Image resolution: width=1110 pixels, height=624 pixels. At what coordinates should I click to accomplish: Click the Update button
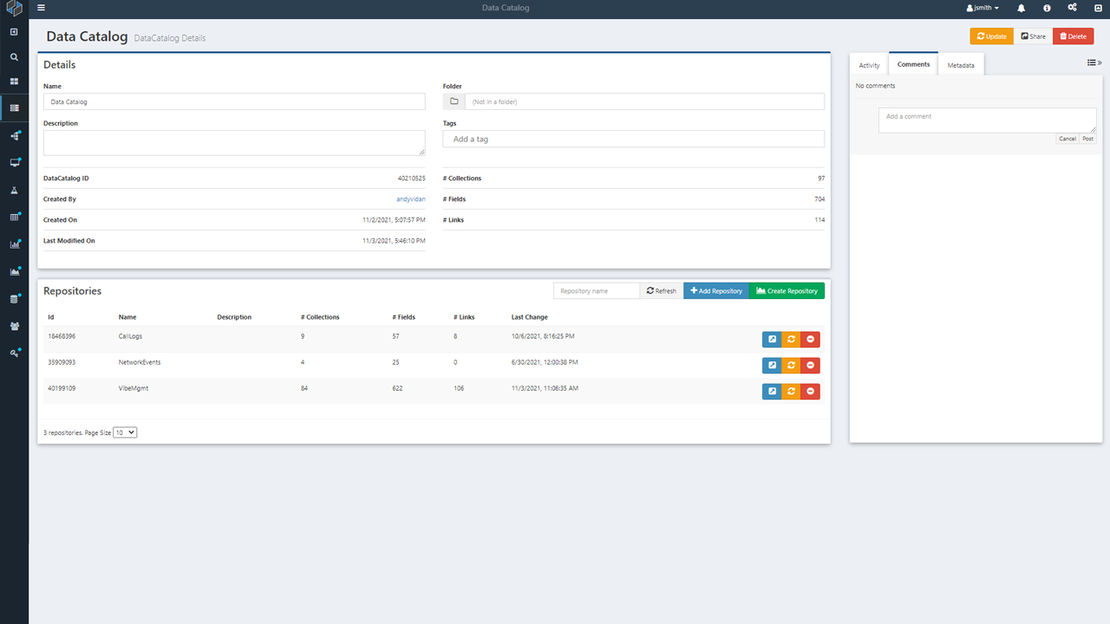(991, 36)
